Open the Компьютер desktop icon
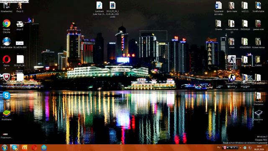This screenshot has height=151, width=268. coord(7,7)
